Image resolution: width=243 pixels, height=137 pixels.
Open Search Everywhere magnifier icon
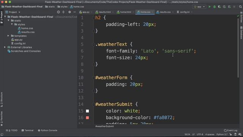point(240,7)
